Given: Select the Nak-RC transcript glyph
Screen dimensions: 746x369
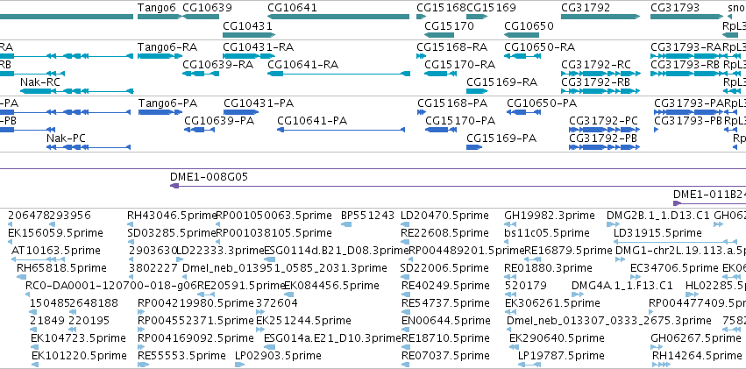Looking at the screenshot, I should click(76, 91).
